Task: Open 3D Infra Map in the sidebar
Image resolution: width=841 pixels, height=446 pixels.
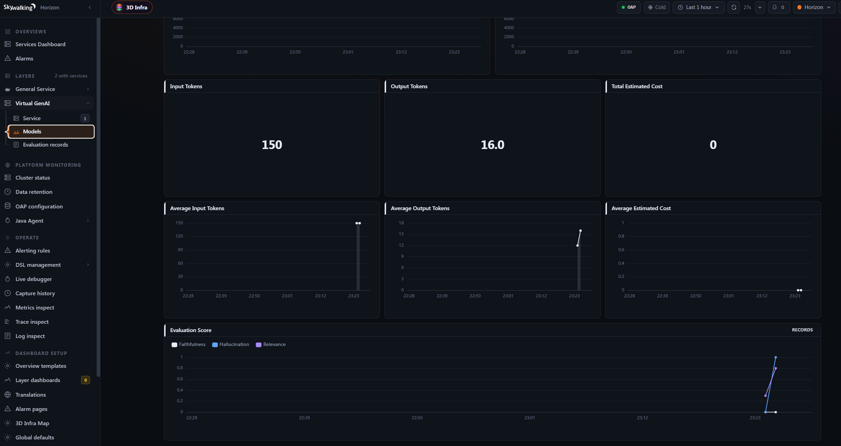Action: point(47,423)
